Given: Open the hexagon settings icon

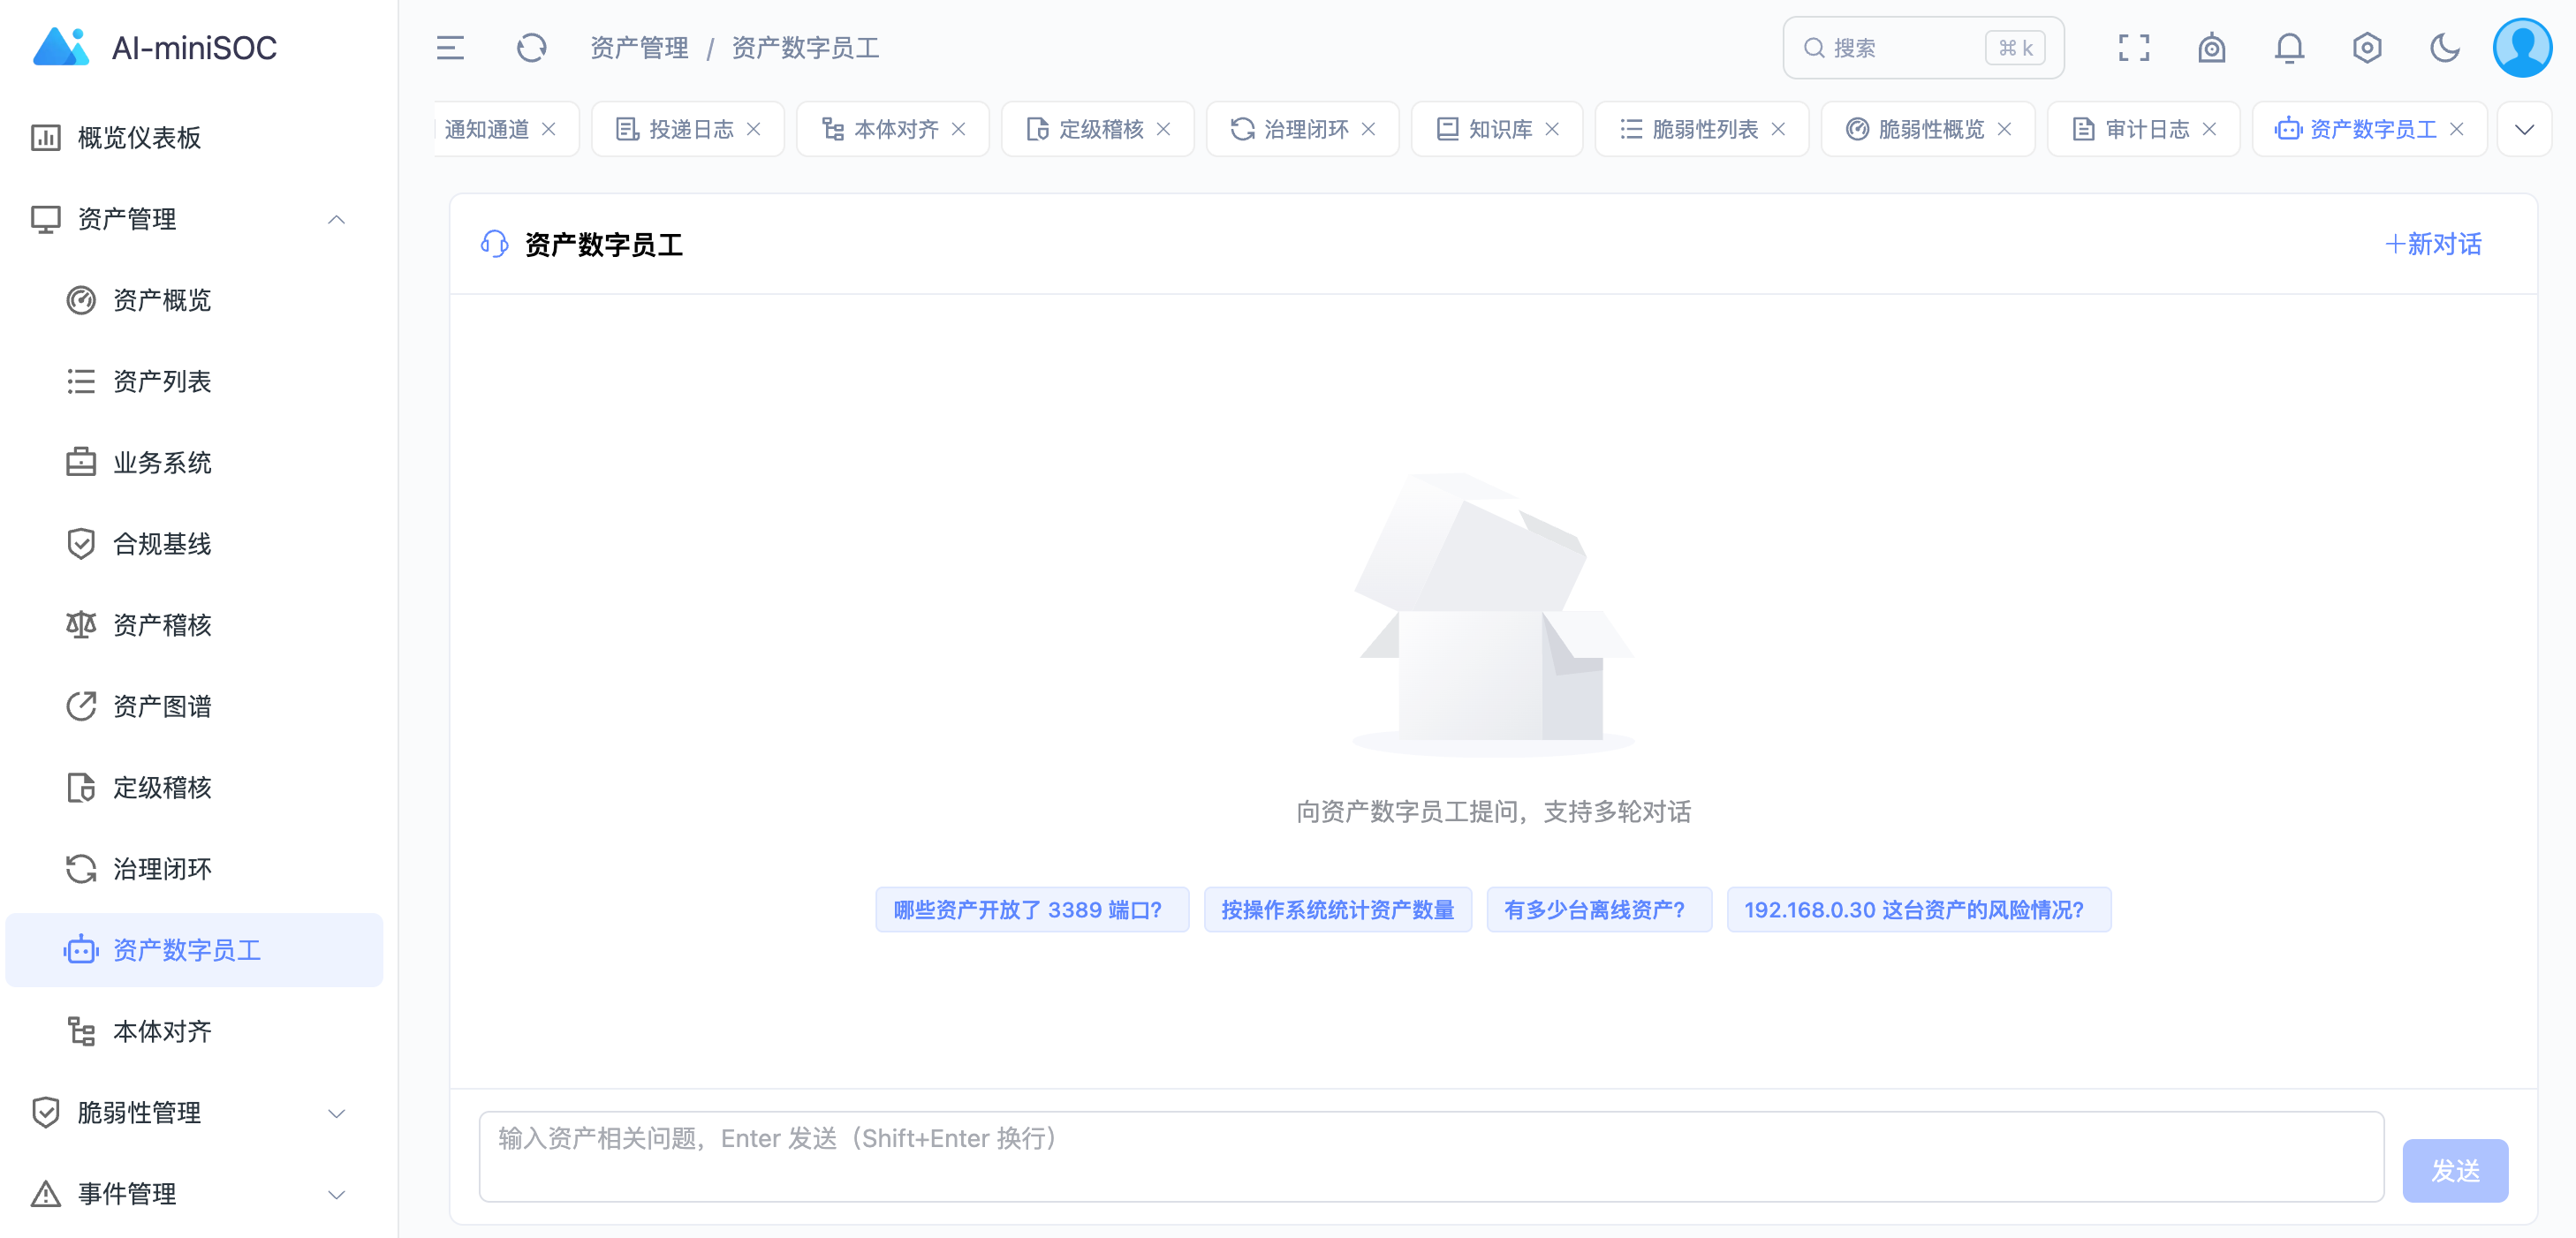Looking at the screenshot, I should [x=2367, y=48].
